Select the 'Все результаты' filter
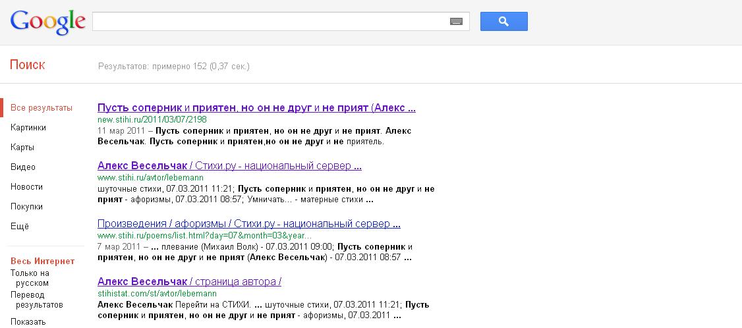742x328 pixels. [x=42, y=108]
